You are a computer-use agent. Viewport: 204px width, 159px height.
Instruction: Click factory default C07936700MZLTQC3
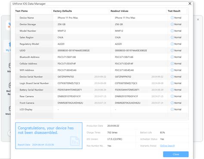point(69,83)
